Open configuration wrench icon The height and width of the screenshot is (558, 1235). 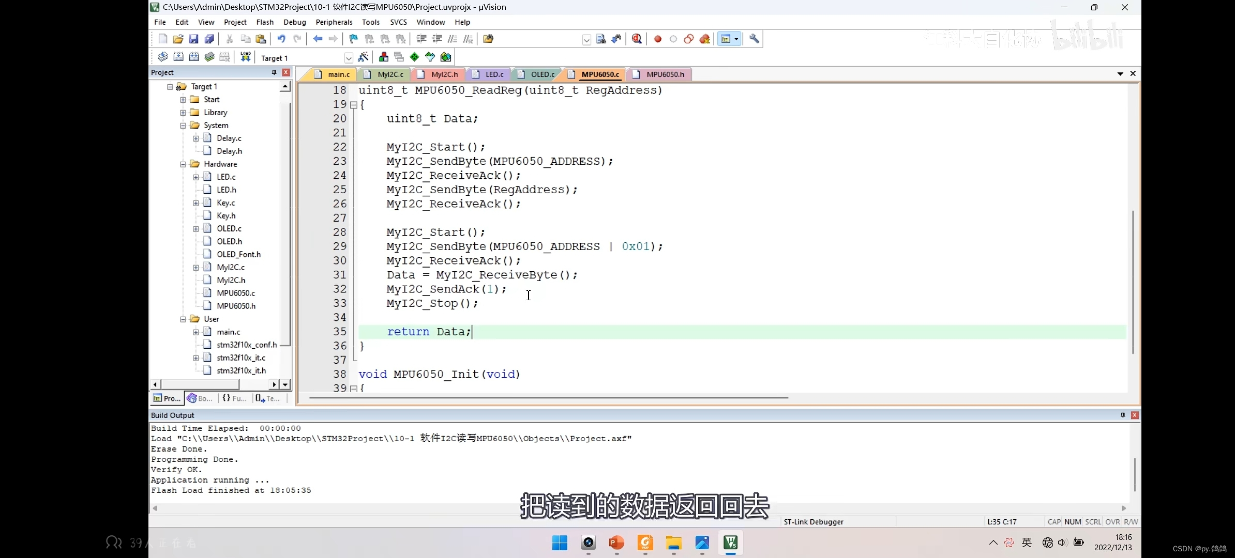click(x=754, y=39)
